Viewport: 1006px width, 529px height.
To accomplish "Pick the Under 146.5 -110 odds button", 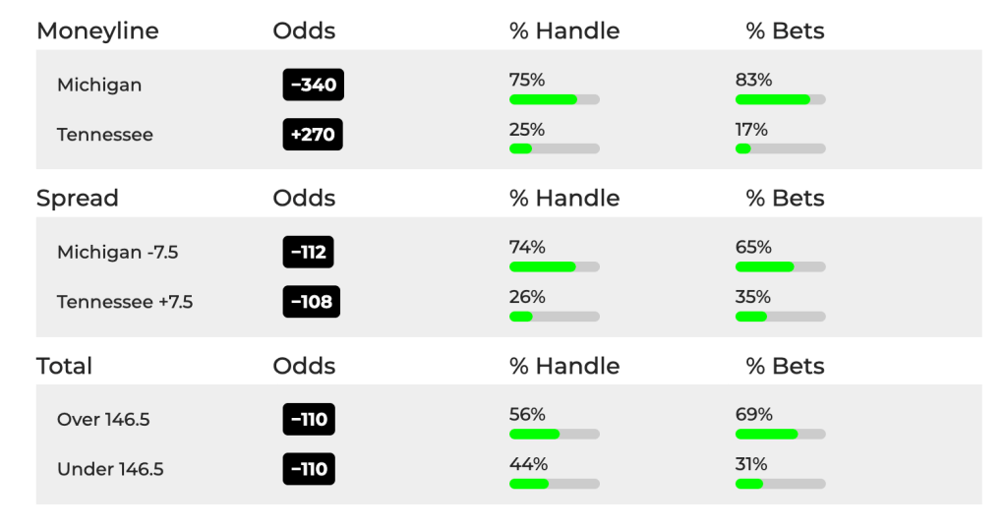I will coord(309,469).
